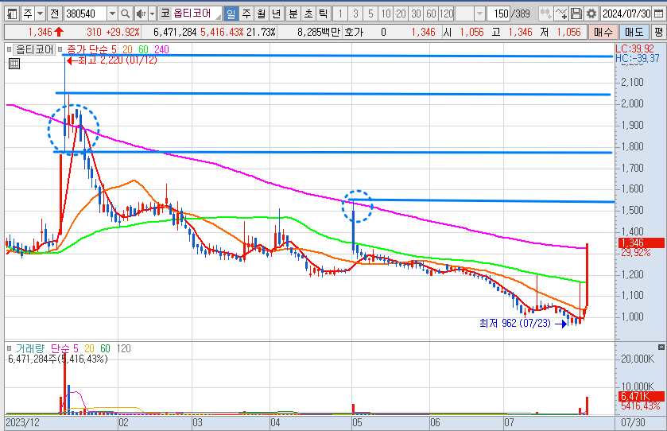Screen dimensions: 667x431
Task: Click the 매수 buy button
Action: pyautogui.click(x=603, y=32)
